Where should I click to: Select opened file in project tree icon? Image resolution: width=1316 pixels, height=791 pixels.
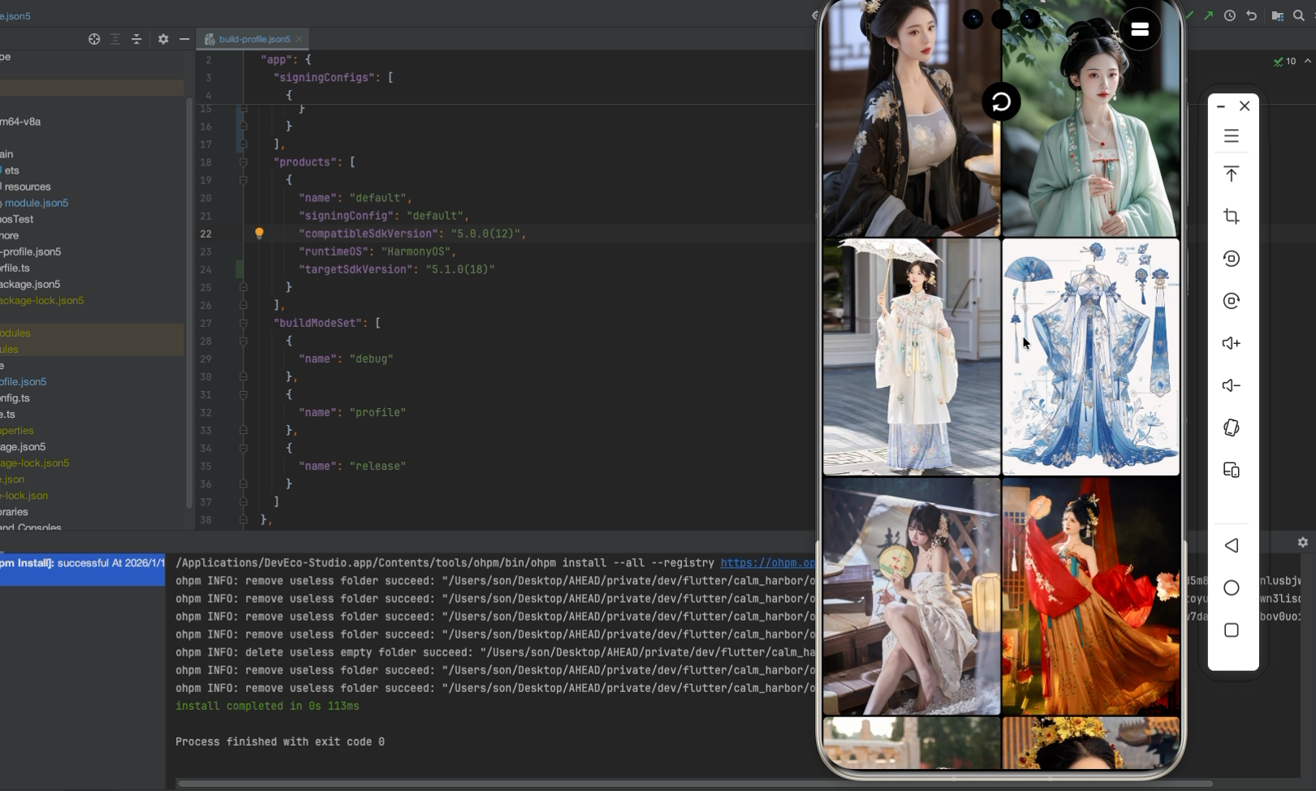click(94, 39)
